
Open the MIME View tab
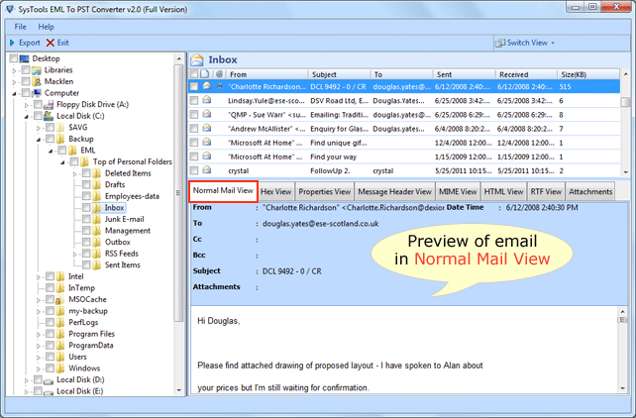click(458, 191)
